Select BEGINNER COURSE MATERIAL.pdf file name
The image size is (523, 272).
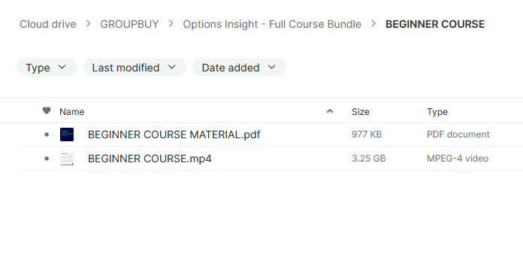174,134
